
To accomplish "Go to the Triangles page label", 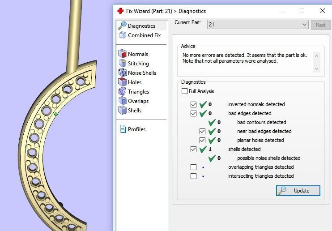I will click(x=138, y=92).
